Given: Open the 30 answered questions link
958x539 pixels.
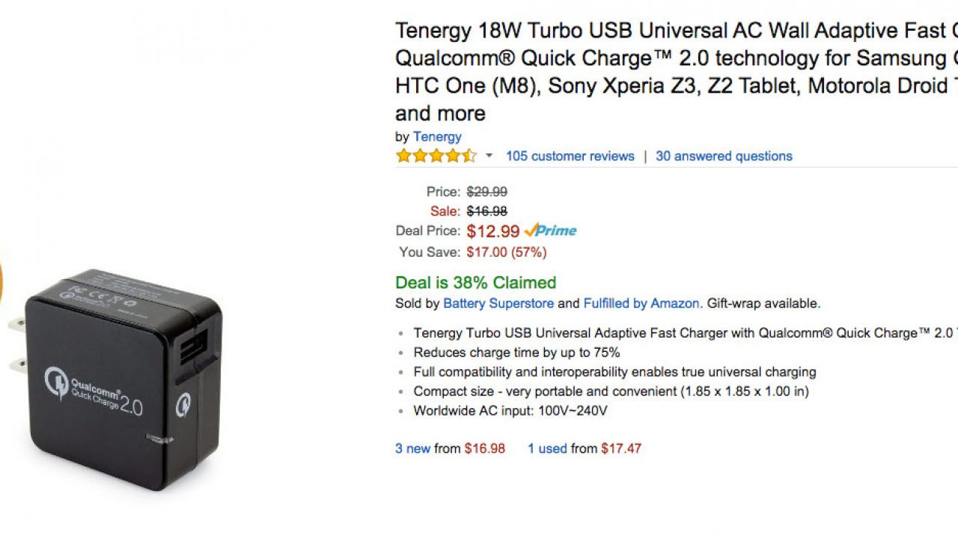Looking at the screenshot, I should 724,156.
